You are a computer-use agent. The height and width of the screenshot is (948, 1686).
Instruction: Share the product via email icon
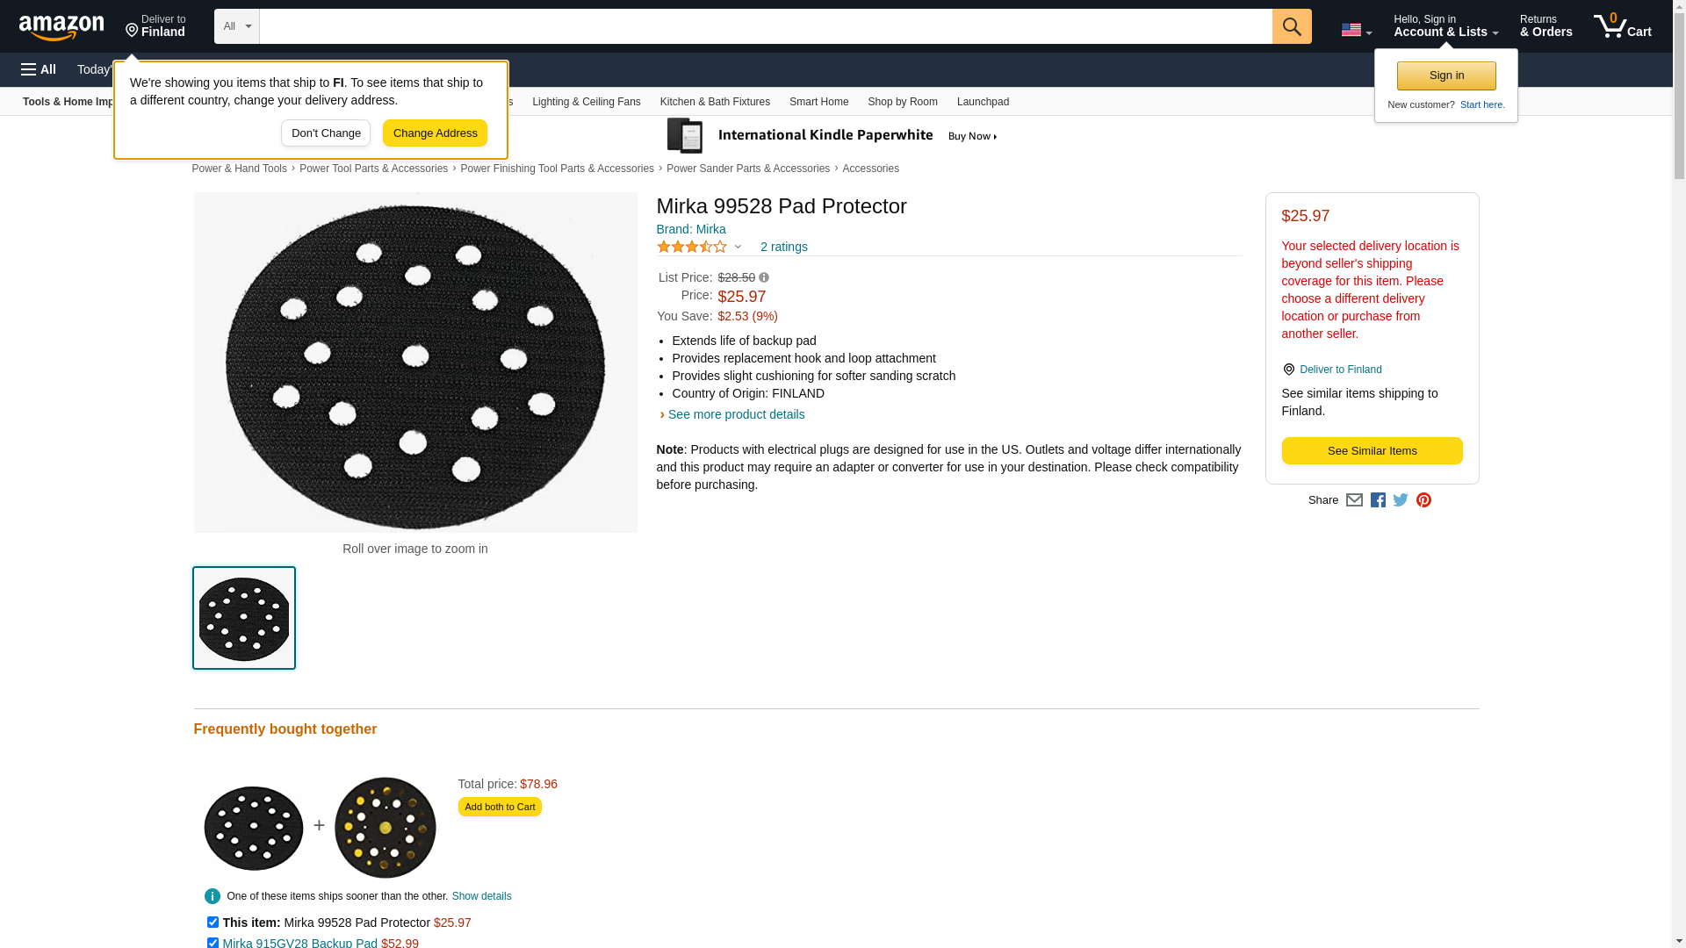1354,500
